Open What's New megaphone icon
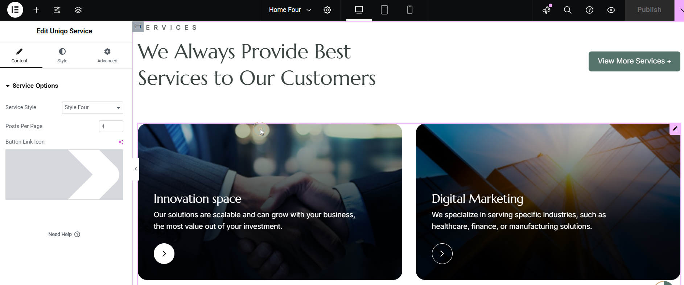The width and height of the screenshot is (684, 285). (547, 10)
